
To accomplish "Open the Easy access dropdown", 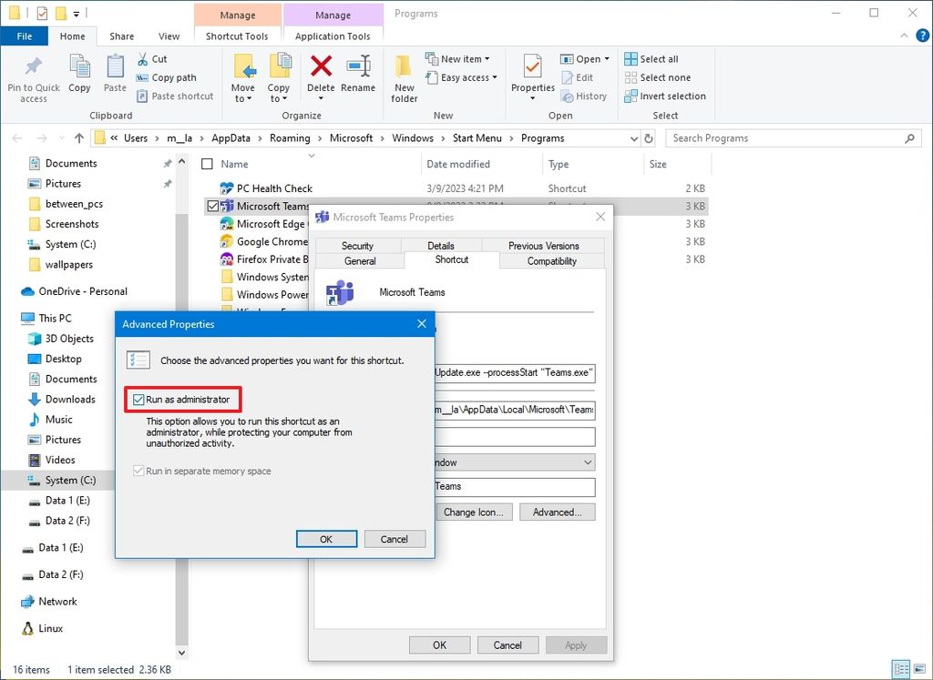I will (x=462, y=77).
